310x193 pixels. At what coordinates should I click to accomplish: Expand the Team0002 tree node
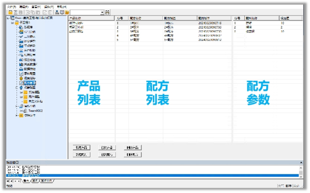pyautogui.click(x=20, y=111)
